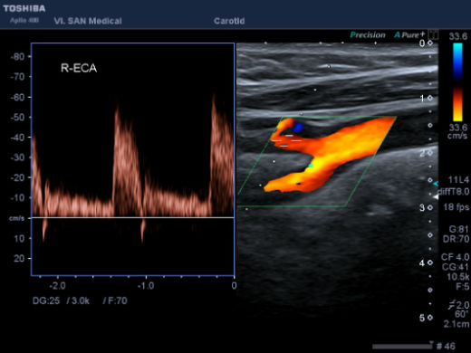Click the DG:25 Doppler gain readout

coord(46,301)
